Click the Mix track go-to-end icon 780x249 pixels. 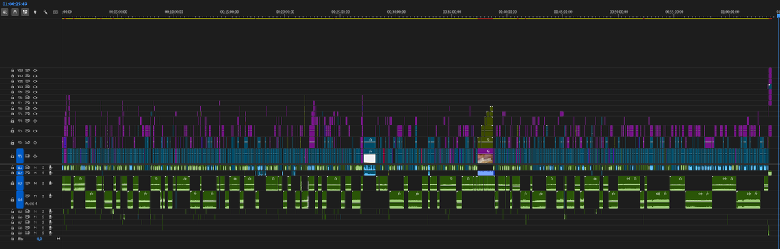click(x=58, y=239)
